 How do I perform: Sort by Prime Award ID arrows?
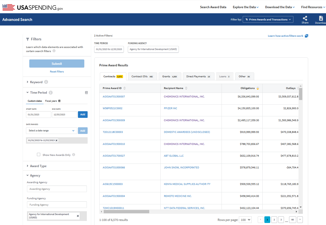(125, 88)
